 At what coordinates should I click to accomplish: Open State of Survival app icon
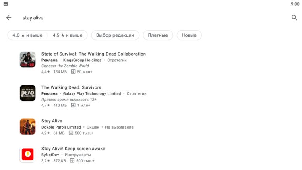point(27,60)
